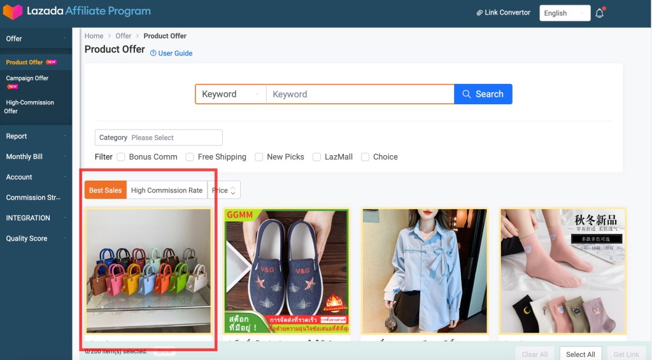This screenshot has width=652, height=360.
Task: Toggle the Price sort arrows
Action: [233, 190]
